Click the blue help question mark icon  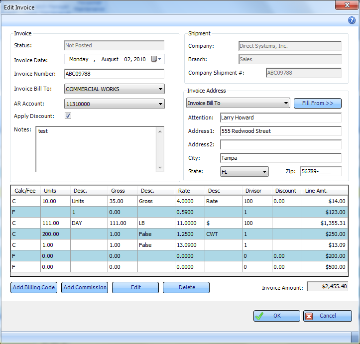[x=352, y=20]
